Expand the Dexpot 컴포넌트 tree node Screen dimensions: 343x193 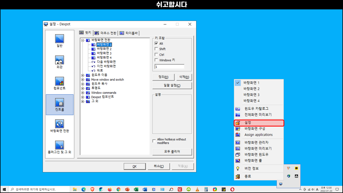83,97
